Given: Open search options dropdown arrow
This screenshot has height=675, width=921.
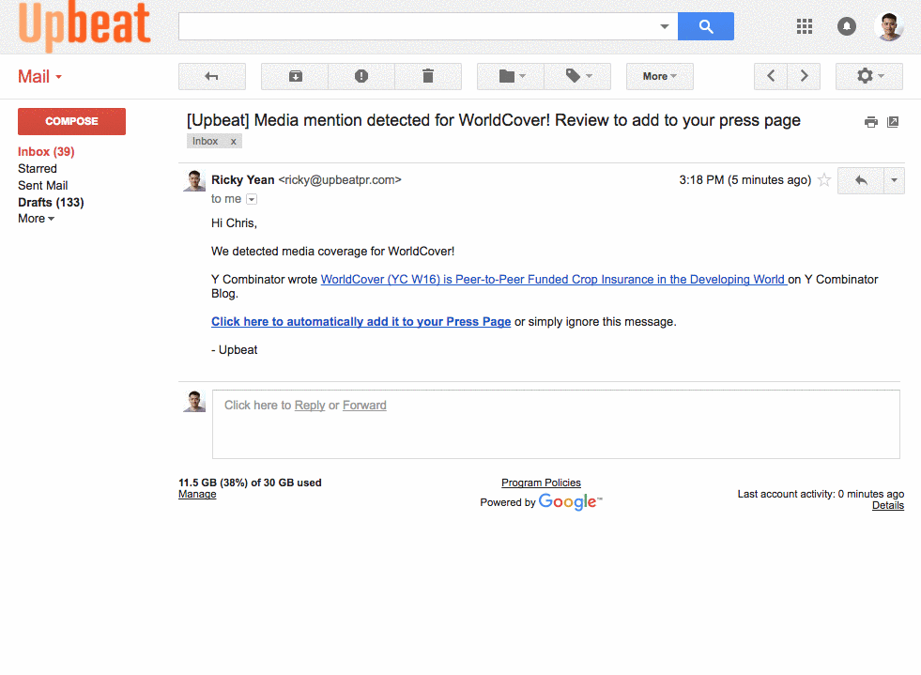Looking at the screenshot, I should (x=665, y=26).
